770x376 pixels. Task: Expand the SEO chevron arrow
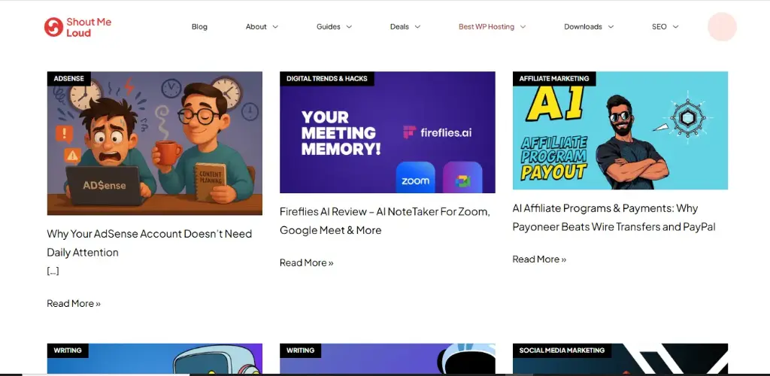coord(675,27)
